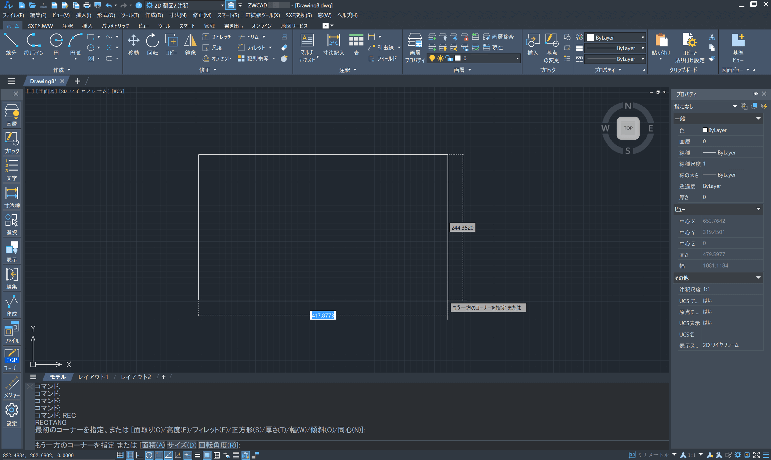This screenshot has width=771, height=460.
Task: Toggle object snap in status bar
Action: click(159, 455)
